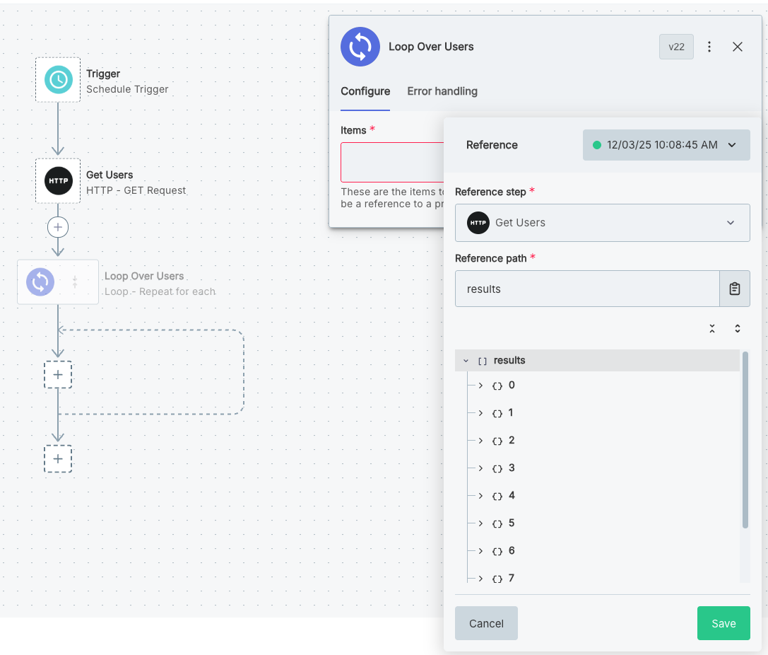Open the execution timestamp dropdown
This screenshot has height=655, width=768.
tap(731, 144)
